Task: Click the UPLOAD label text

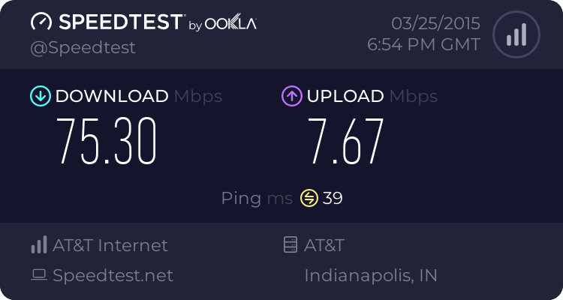Action: click(x=345, y=96)
